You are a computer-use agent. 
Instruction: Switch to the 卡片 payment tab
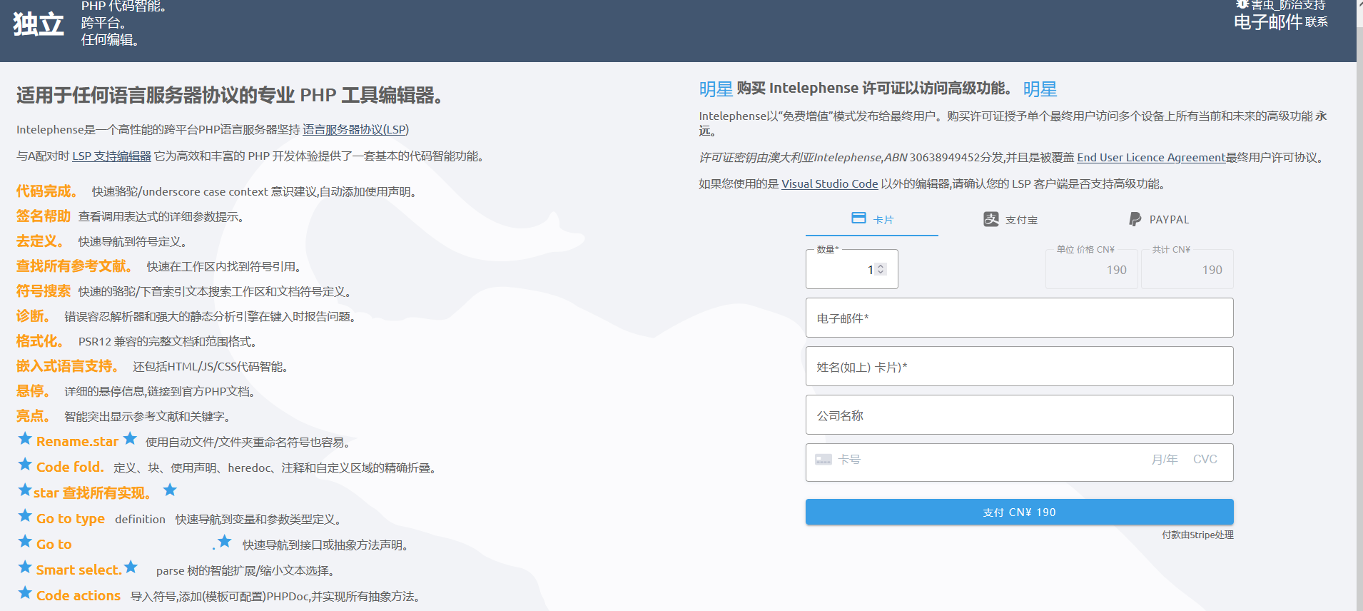tap(872, 219)
